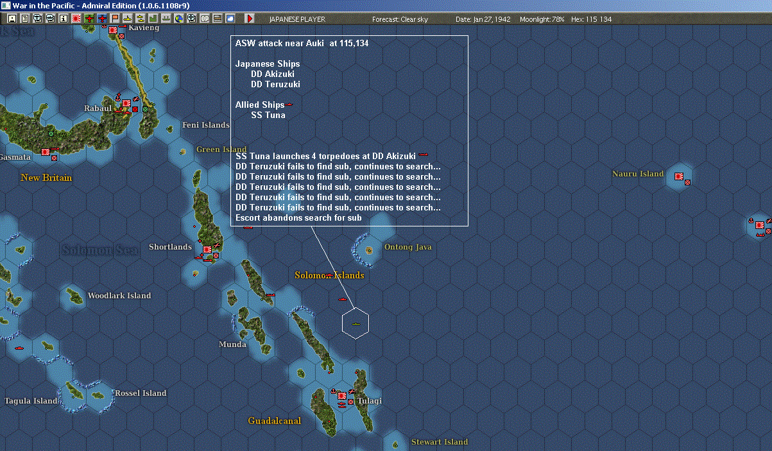Screen dimensions: 772x451
Task: Open the aircraft-in-circle intelligence icon
Action: [38, 19]
